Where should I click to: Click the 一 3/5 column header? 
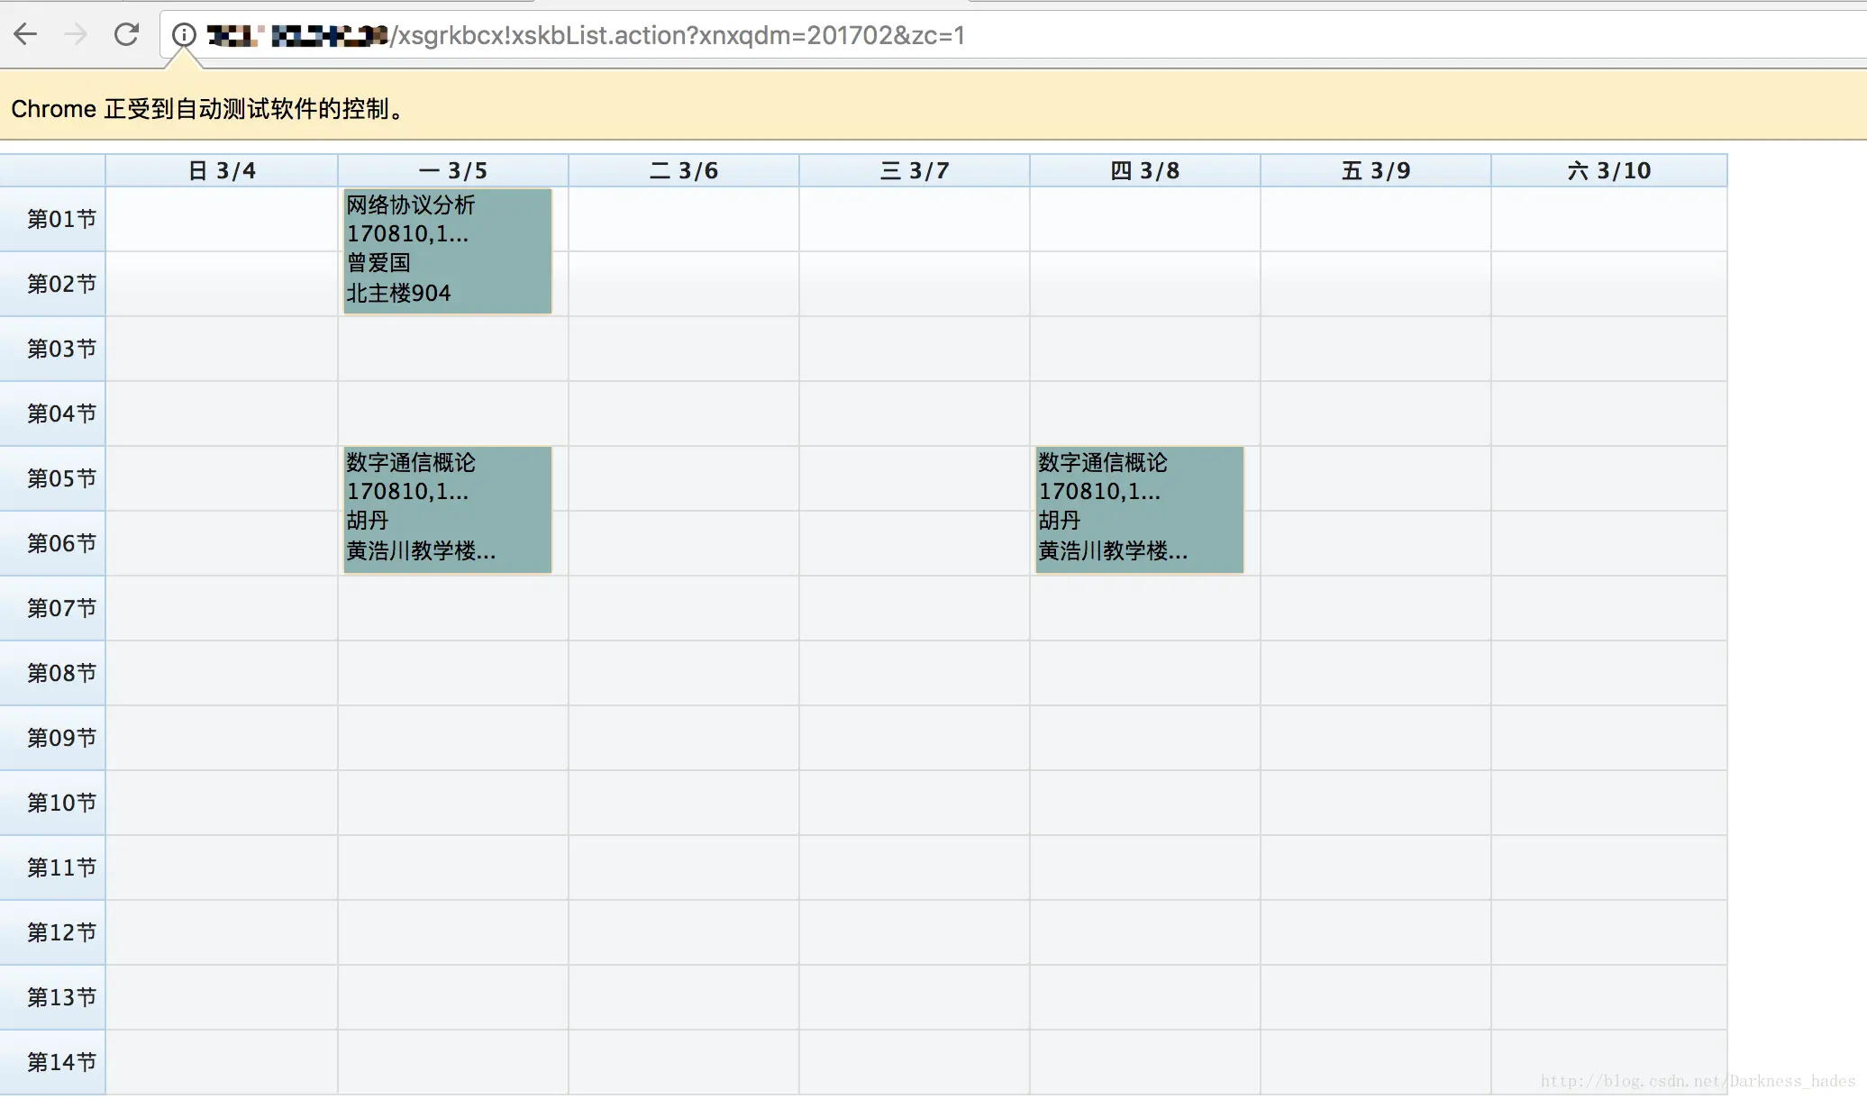453,170
